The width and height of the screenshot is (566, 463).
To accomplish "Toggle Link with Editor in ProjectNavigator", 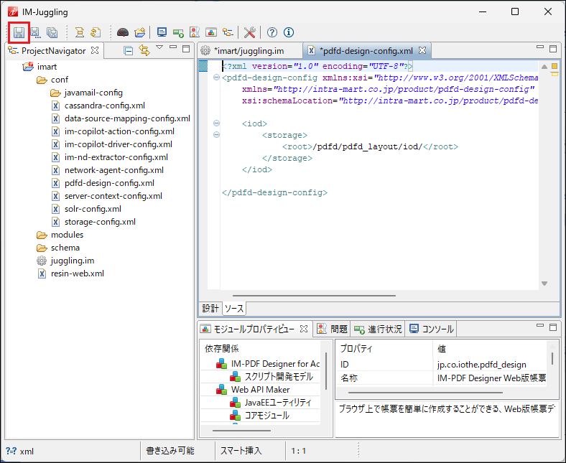I will pos(144,50).
